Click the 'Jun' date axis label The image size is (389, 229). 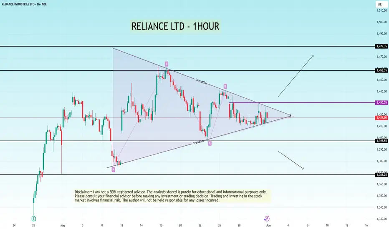pyautogui.click(x=268, y=226)
